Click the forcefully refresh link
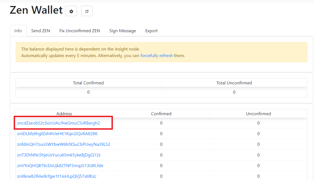Viewport: 314px width, 181px height. click(x=157, y=56)
